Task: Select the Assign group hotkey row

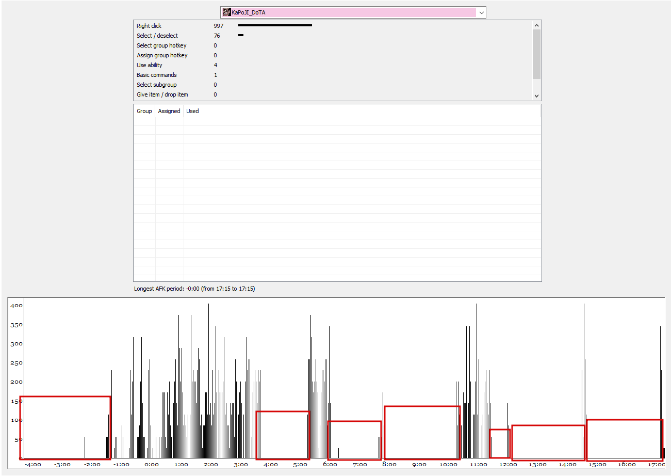Action: [333, 55]
